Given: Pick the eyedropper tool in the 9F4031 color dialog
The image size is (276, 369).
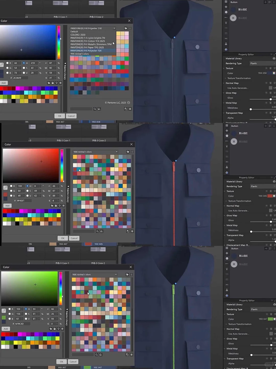Looking at the screenshot, I should click(5, 188).
